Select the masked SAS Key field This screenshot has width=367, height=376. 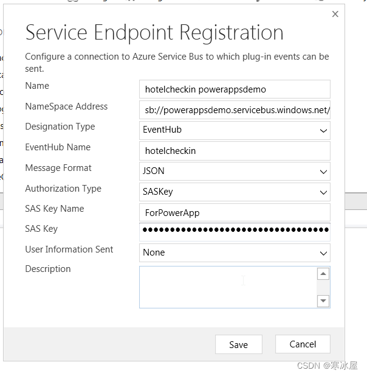tap(234, 232)
